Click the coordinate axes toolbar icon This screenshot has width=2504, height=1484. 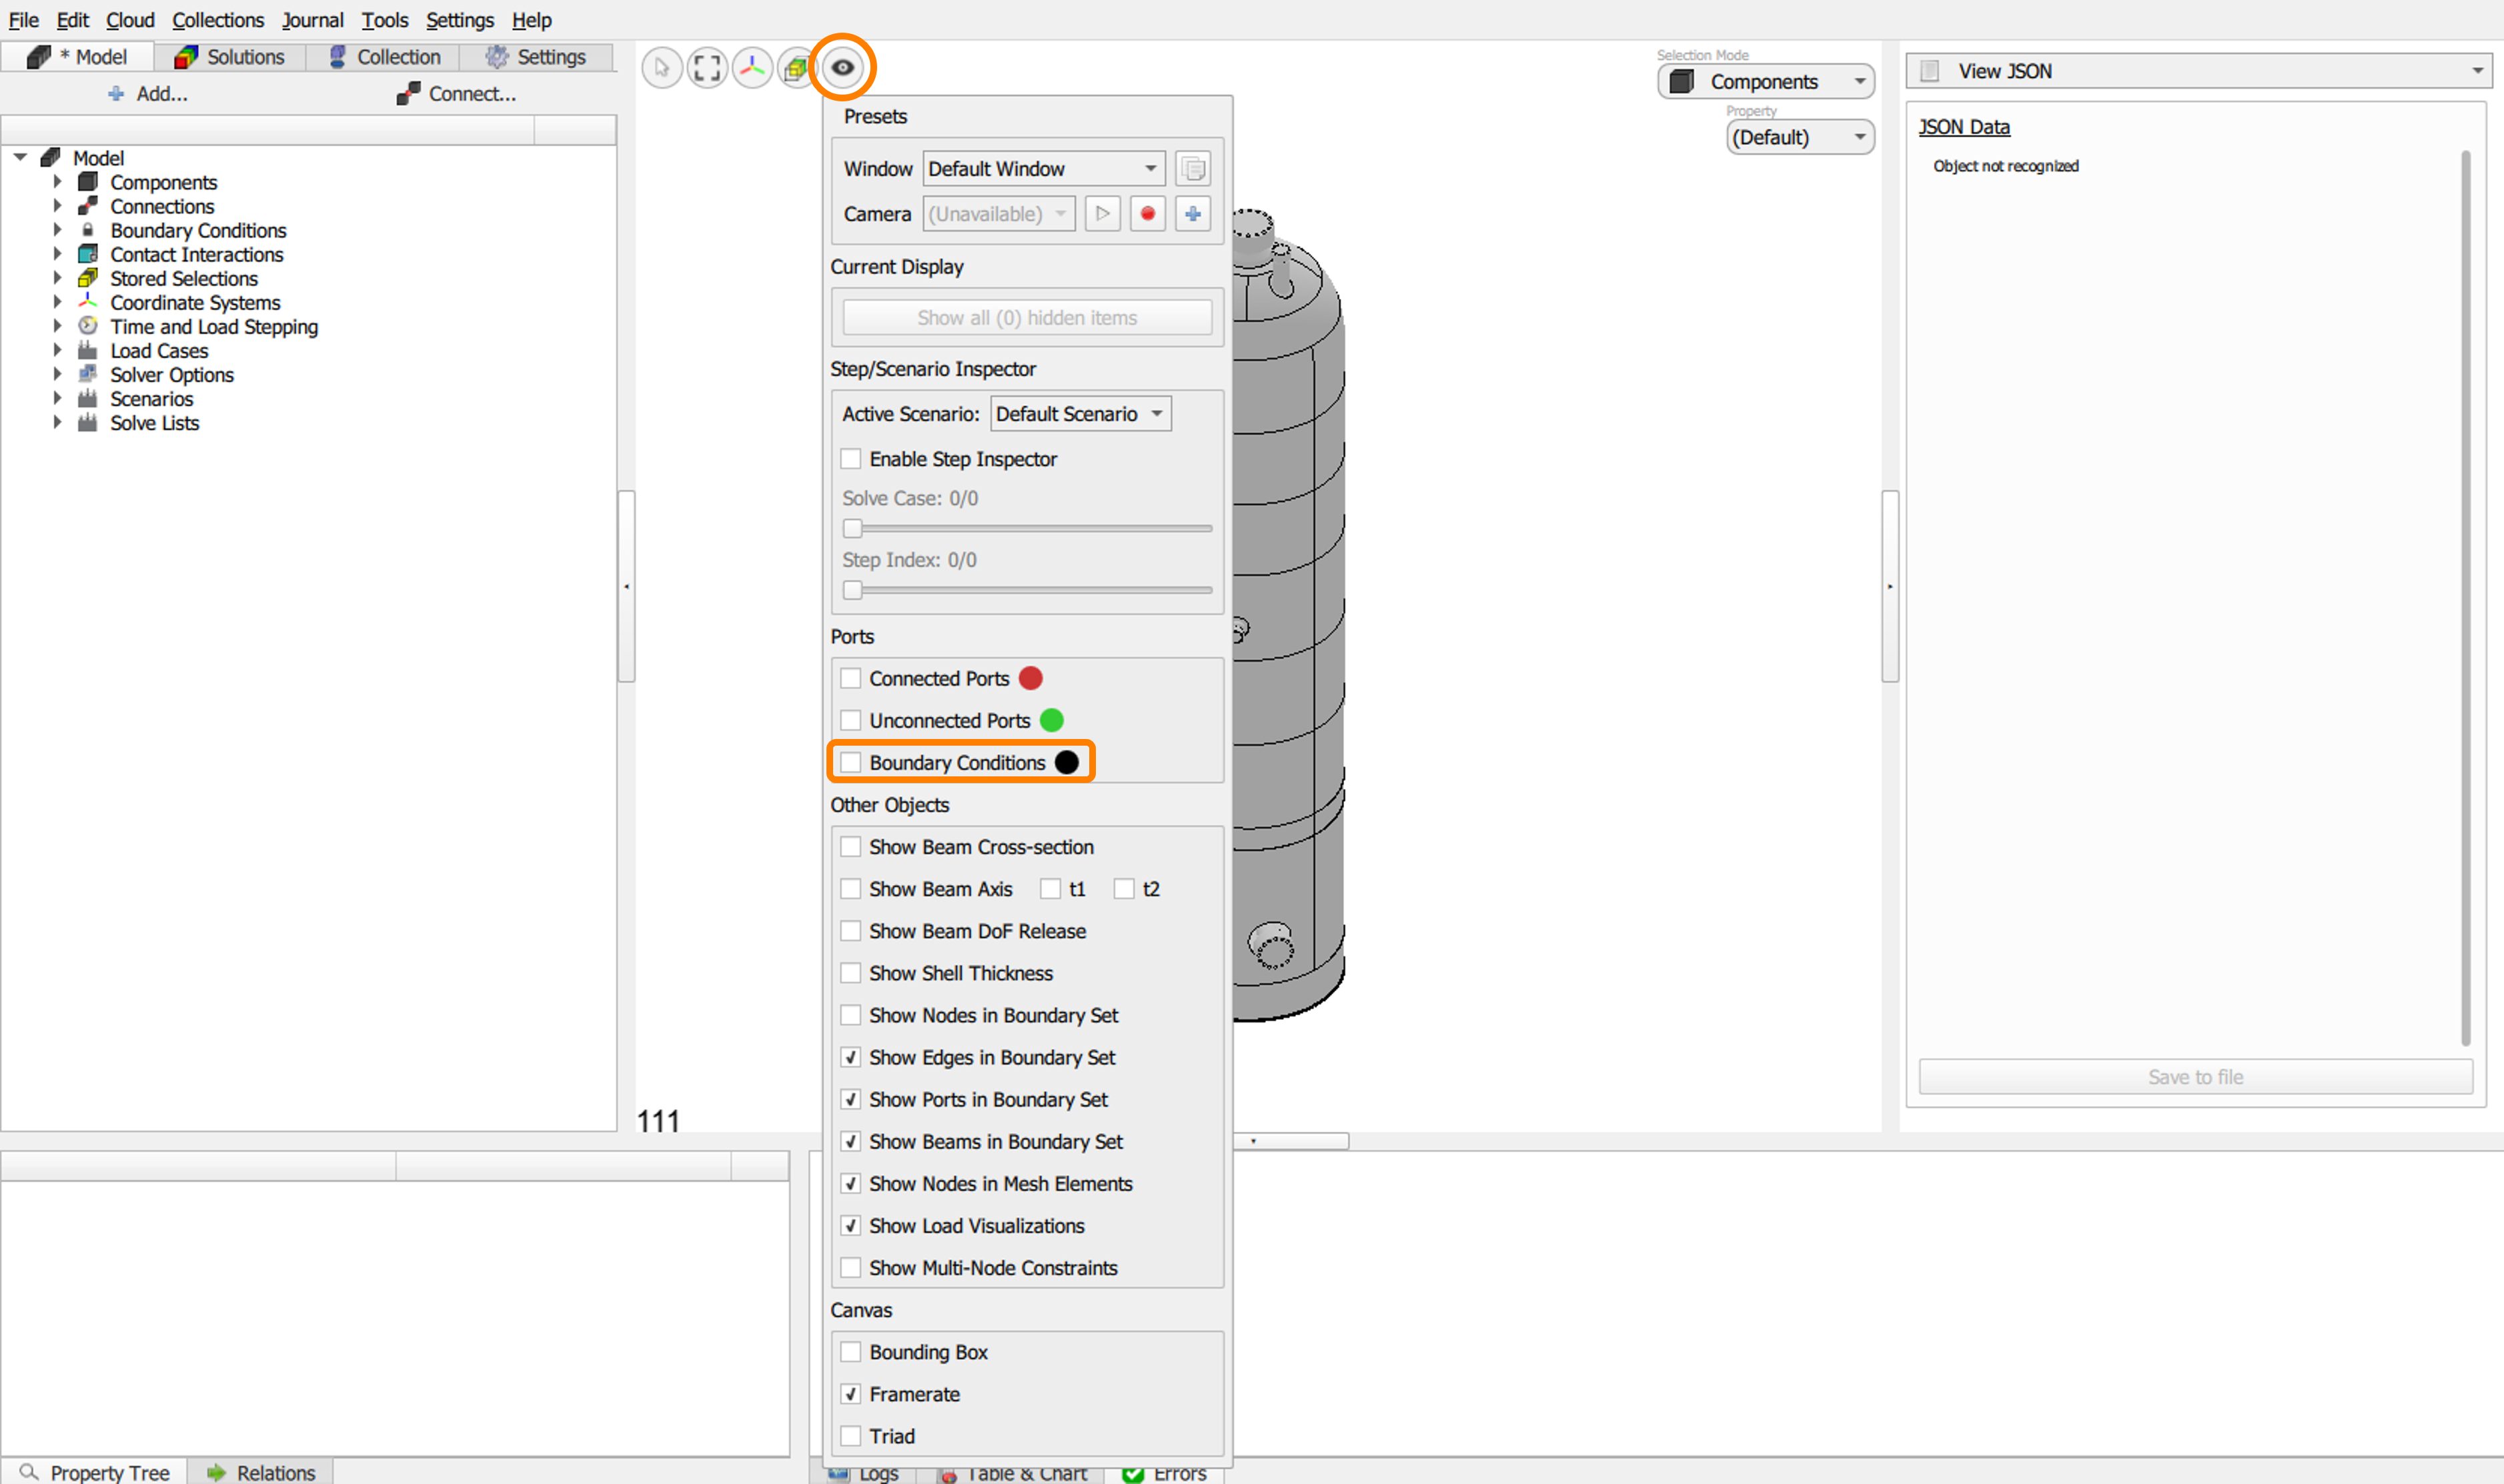pyautogui.click(x=752, y=68)
